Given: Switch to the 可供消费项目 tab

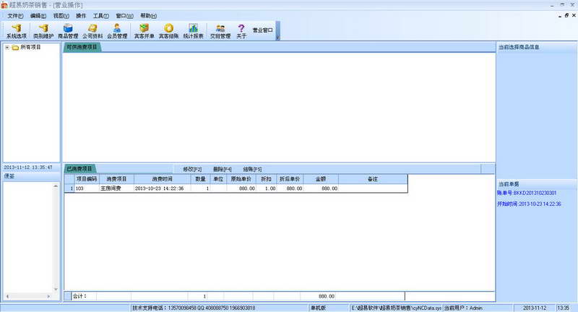Looking at the screenshot, I should pos(82,48).
